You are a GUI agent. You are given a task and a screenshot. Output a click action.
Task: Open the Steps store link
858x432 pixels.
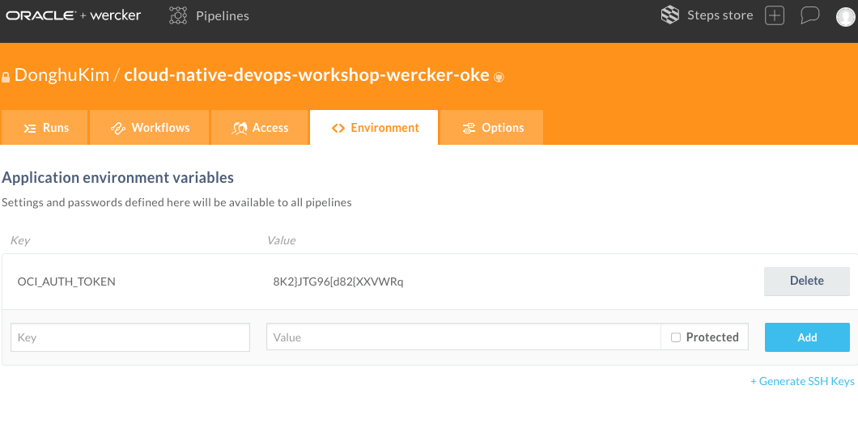(x=720, y=15)
